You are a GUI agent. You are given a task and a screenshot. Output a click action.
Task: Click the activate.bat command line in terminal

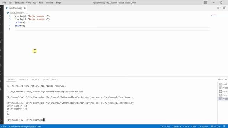[x=45, y=92]
